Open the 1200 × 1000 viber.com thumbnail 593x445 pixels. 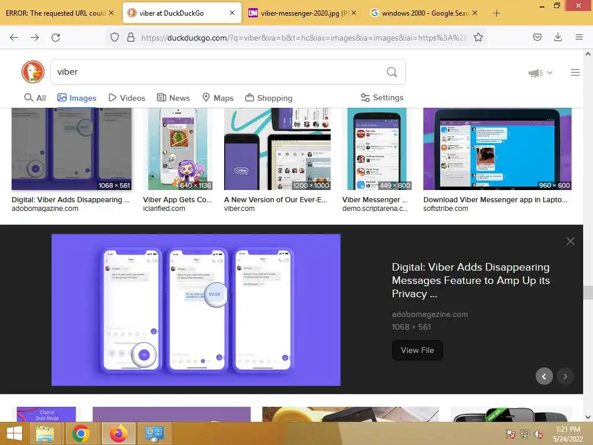[277, 149]
